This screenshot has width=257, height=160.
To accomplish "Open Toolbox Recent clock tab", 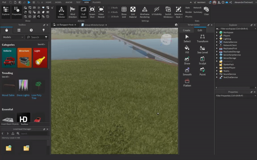I will 31,30.
